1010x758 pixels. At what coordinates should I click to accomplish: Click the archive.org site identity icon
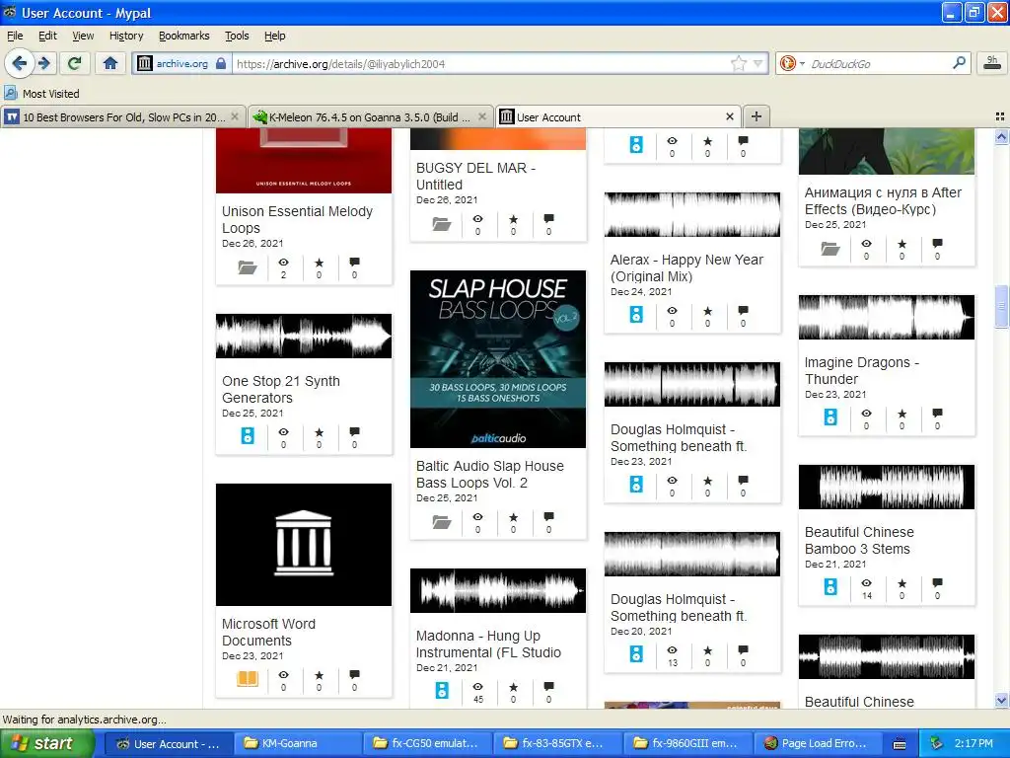145,63
